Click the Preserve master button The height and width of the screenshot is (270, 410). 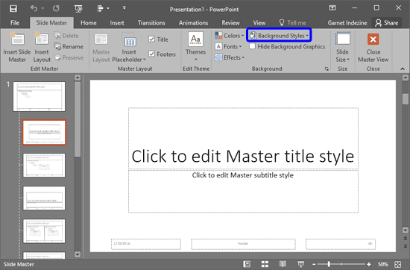(69, 57)
